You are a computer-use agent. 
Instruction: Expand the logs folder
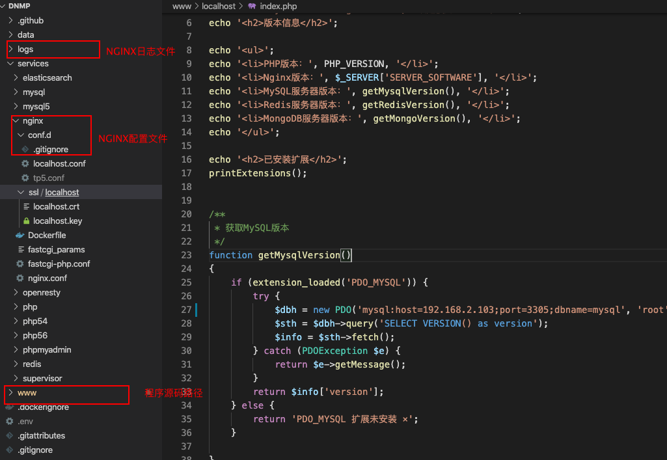10,49
